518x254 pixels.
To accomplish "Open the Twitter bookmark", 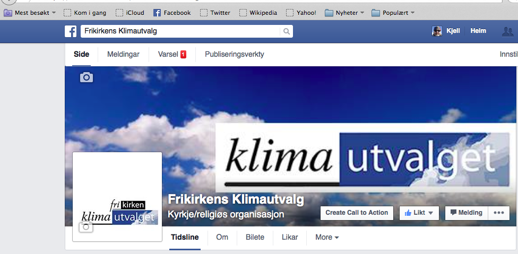I will tap(215, 13).
